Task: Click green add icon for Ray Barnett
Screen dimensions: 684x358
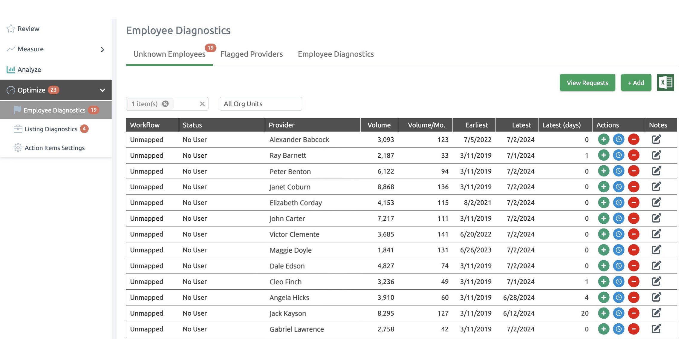Action: pyautogui.click(x=604, y=155)
